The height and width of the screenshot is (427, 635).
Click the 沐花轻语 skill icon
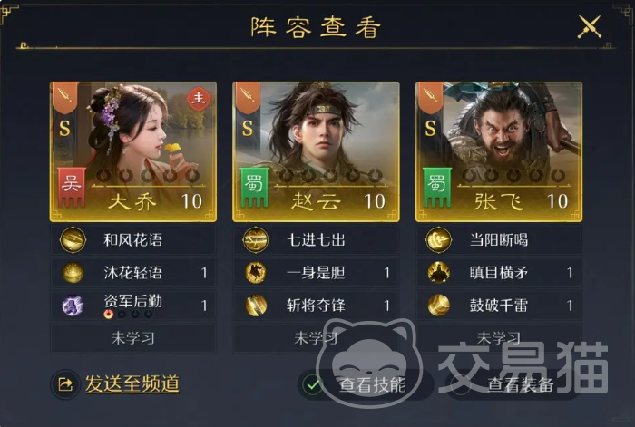point(73,272)
